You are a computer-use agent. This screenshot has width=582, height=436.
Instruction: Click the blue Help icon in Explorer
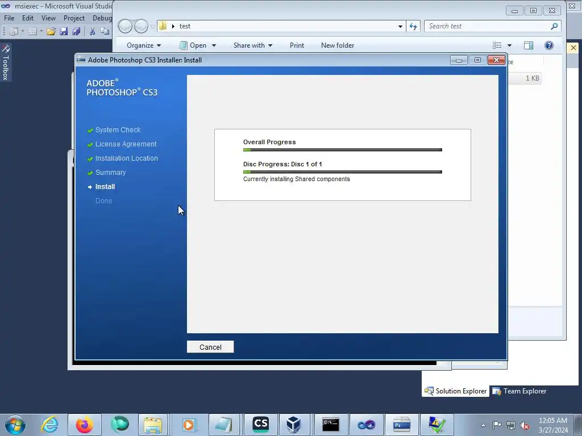(549, 45)
